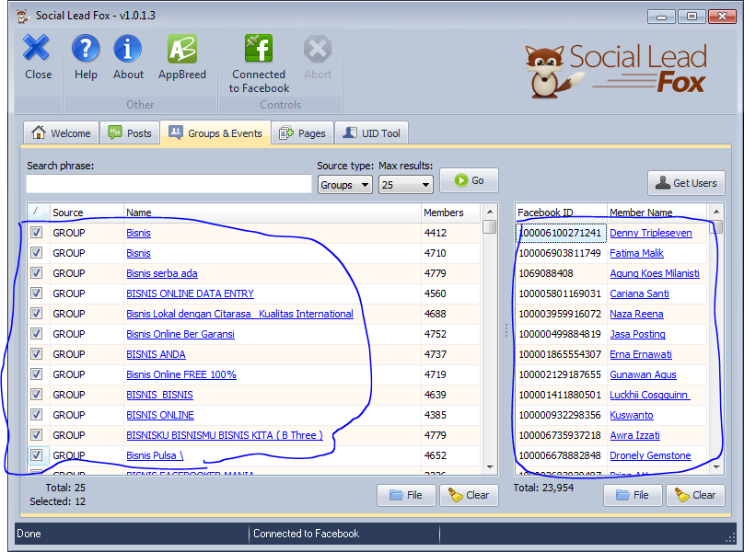
Task: Sort groups by the Members column header
Action: click(450, 213)
